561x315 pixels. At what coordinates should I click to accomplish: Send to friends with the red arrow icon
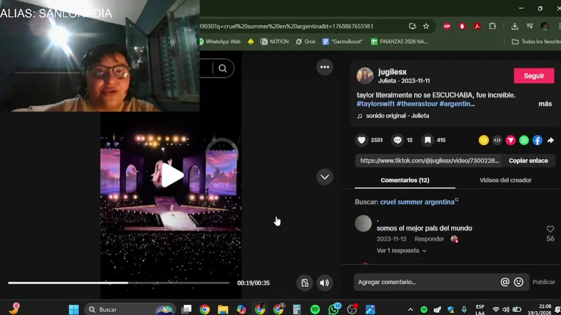511,140
